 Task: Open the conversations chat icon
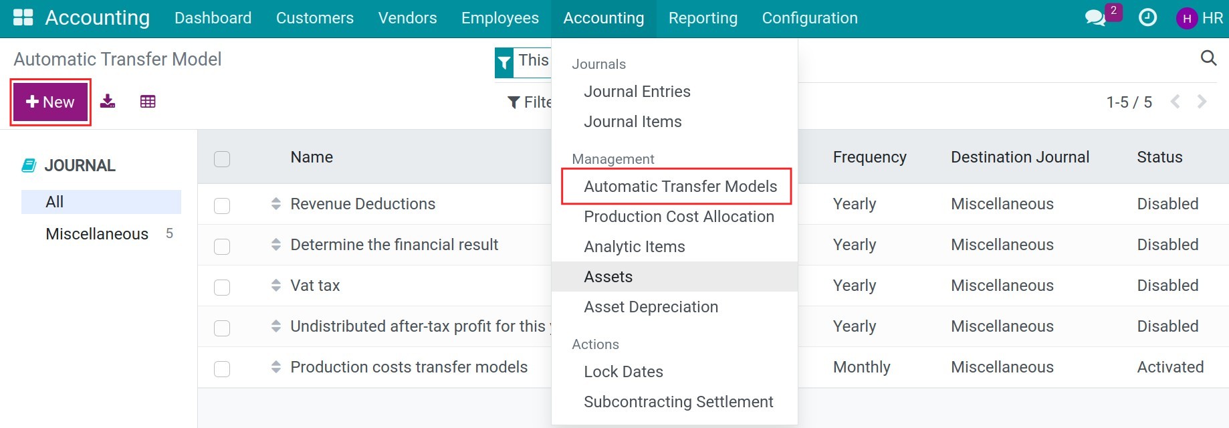click(1095, 18)
